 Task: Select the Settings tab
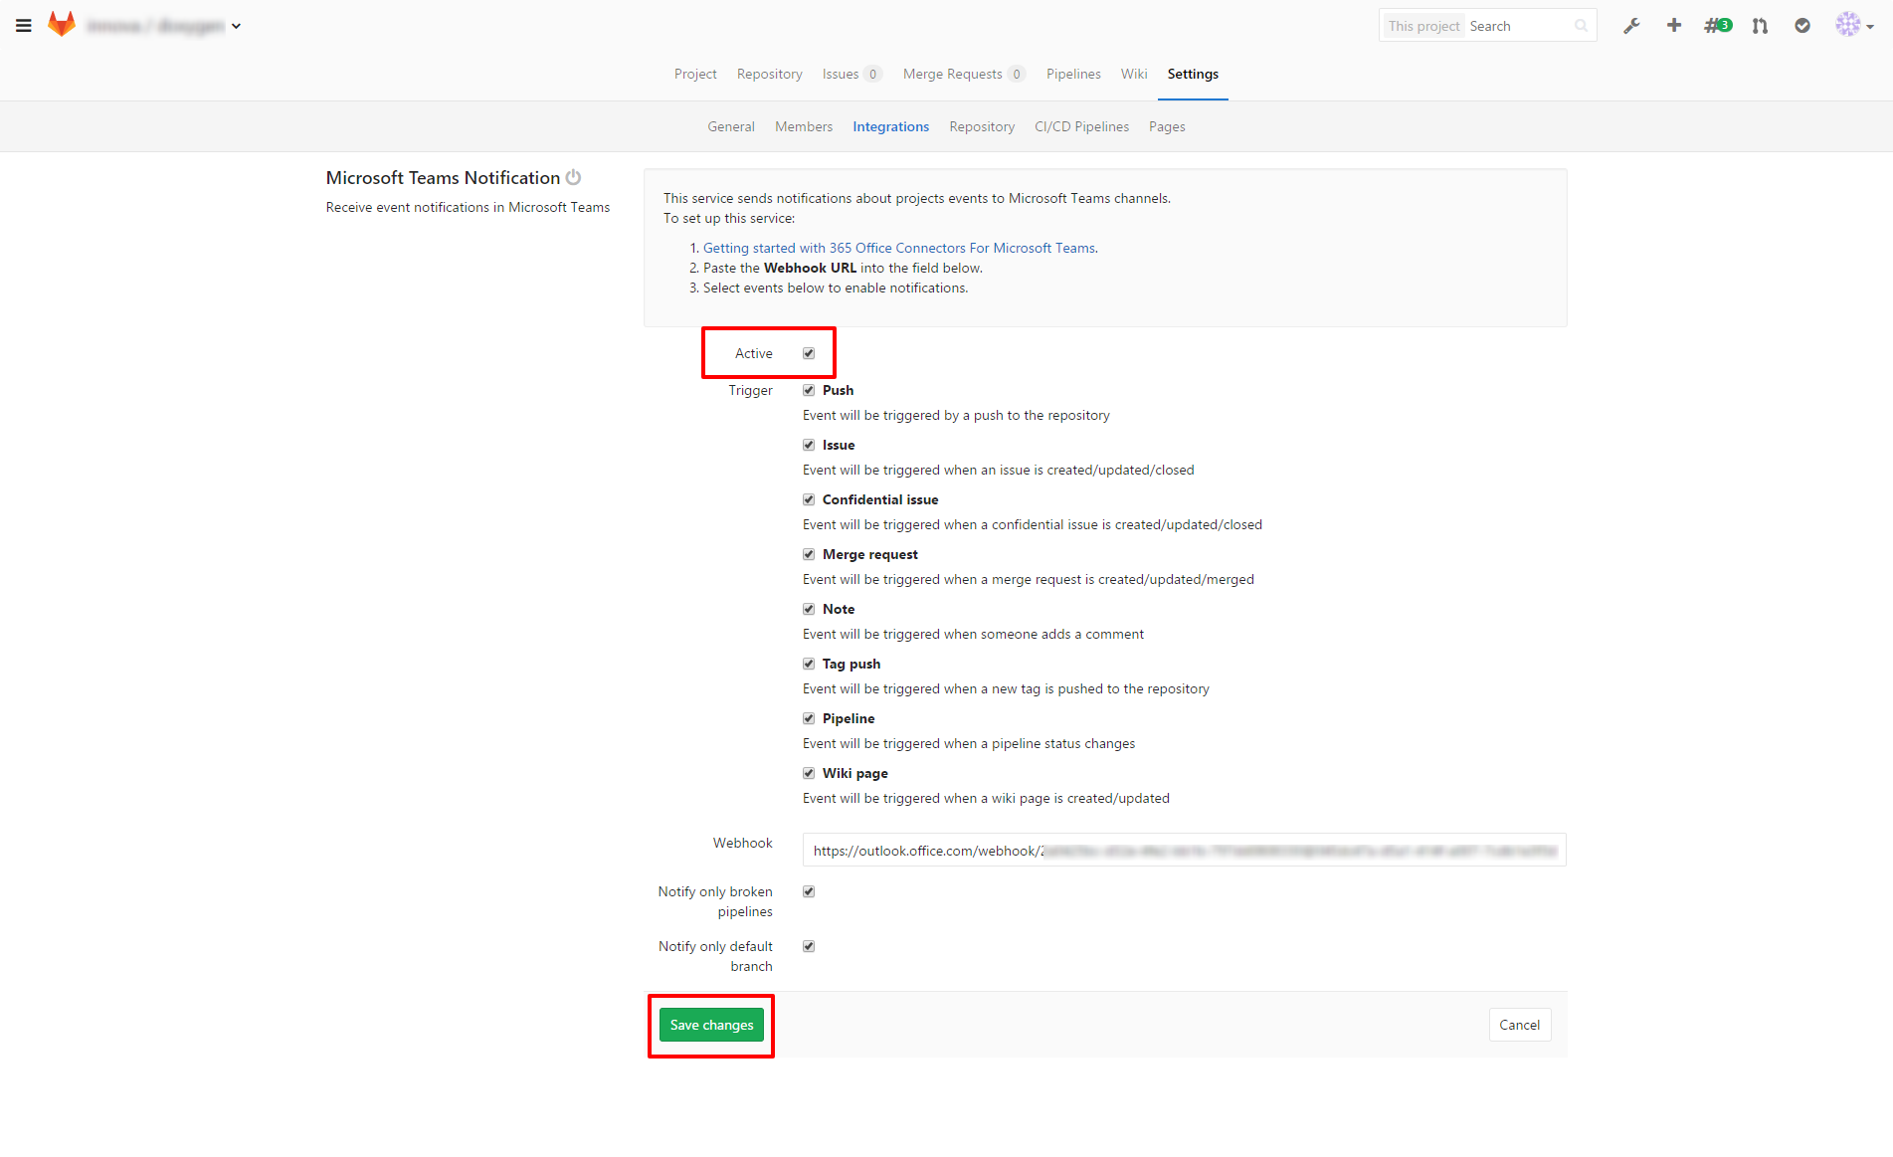click(1193, 74)
